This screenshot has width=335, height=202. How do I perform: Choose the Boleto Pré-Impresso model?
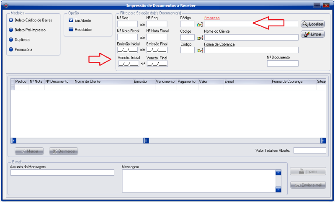(x=11, y=30)
